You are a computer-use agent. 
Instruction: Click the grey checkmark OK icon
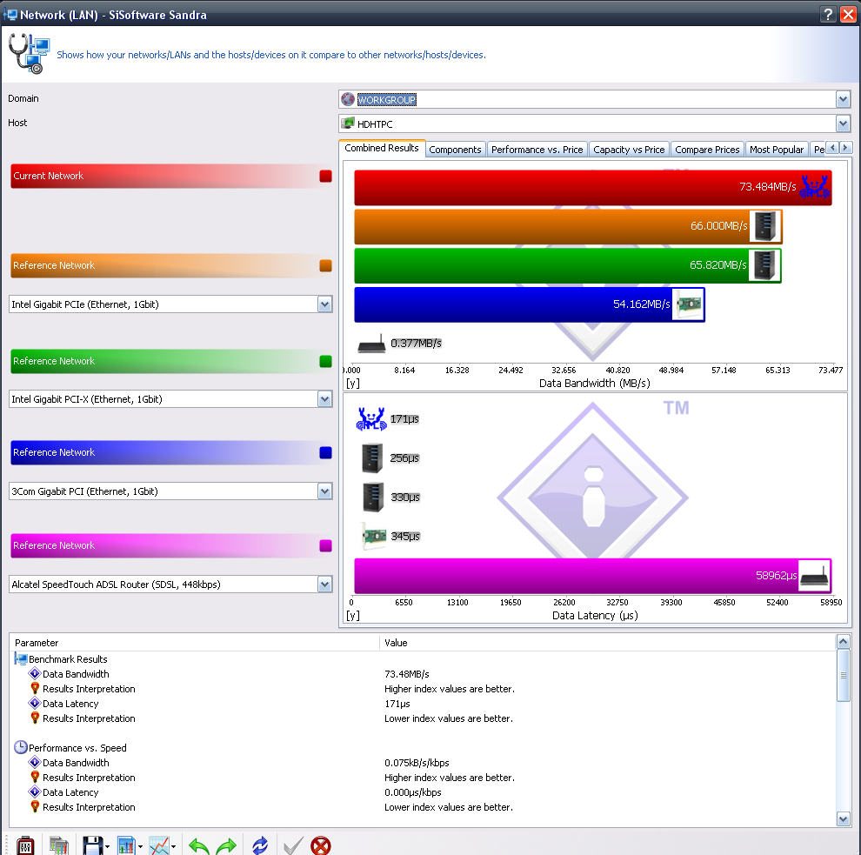tap(293, 845)
